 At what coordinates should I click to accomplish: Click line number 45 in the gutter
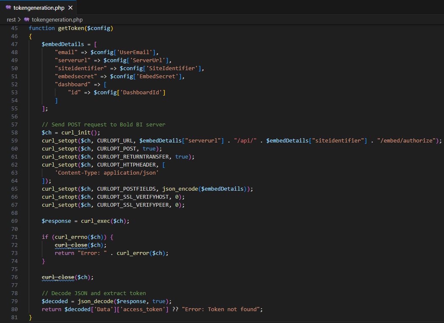(14, 28)
